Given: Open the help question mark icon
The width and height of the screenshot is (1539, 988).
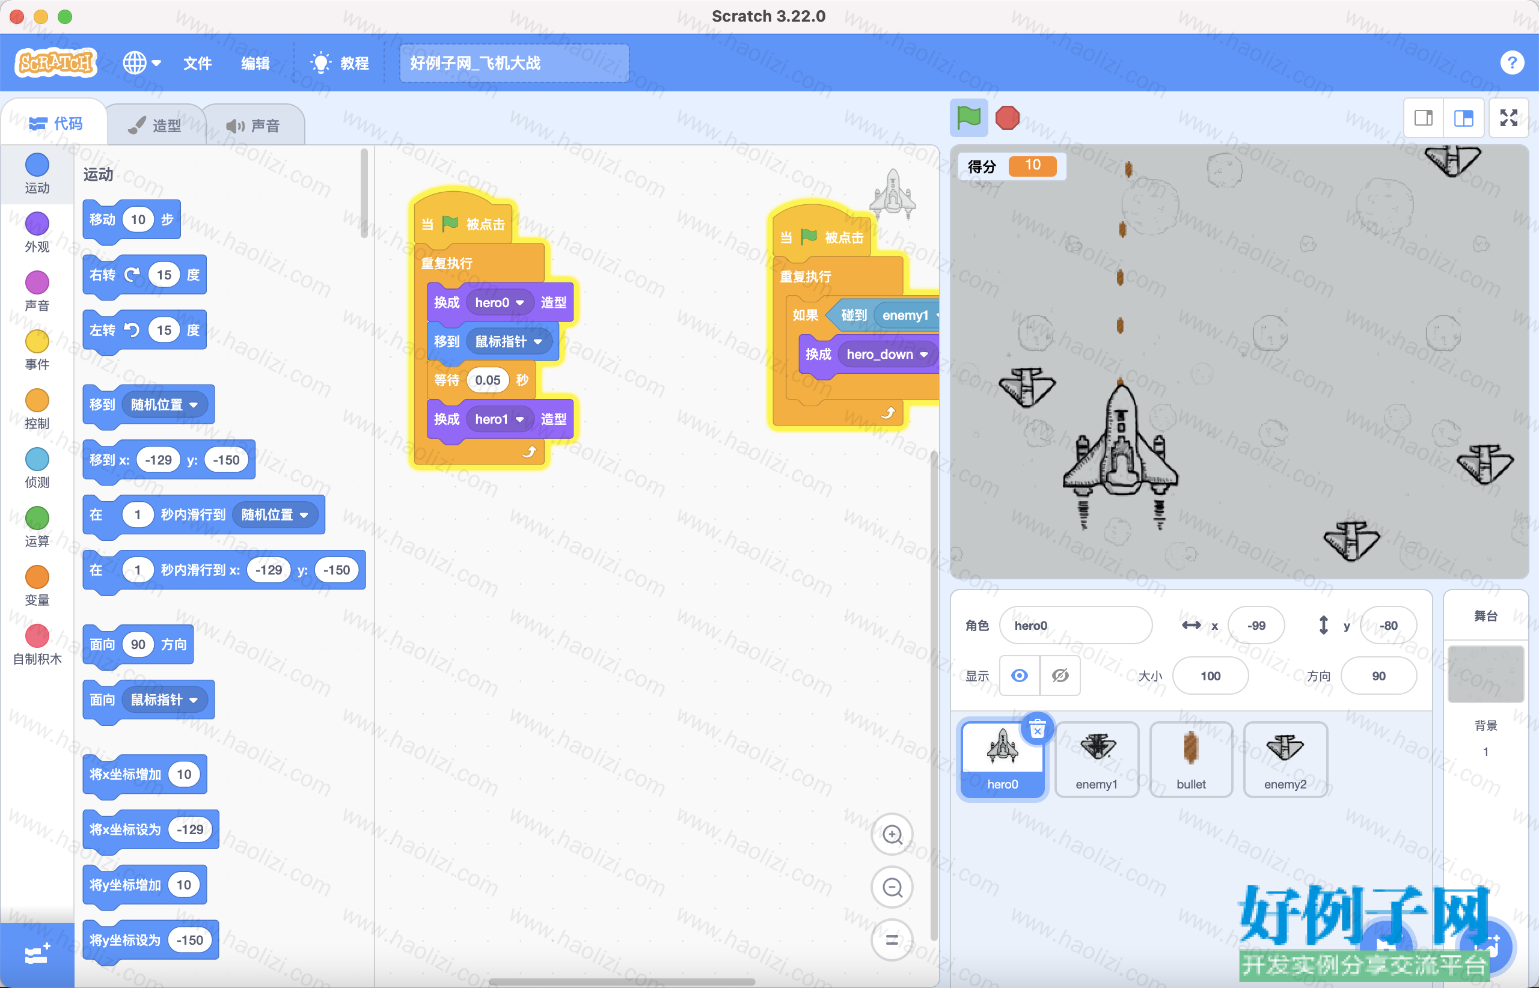Looking at the screenshot, I should 1512,63.
